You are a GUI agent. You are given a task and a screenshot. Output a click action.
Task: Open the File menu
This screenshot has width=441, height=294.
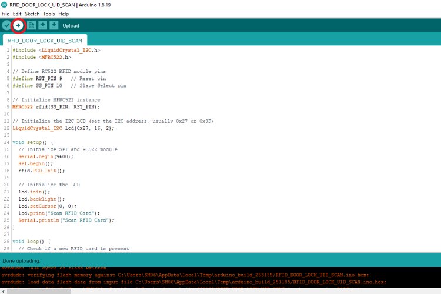pyautogui.click(x=5, y=14)
